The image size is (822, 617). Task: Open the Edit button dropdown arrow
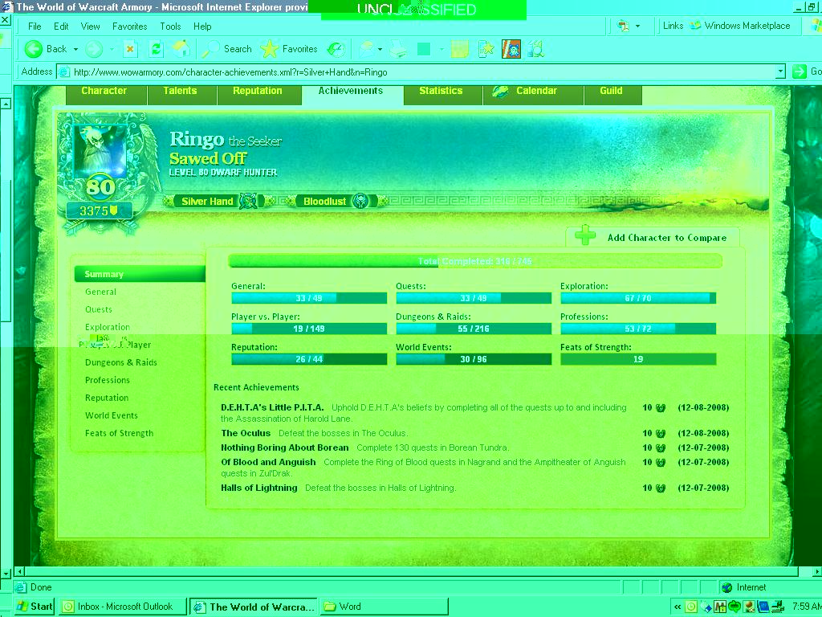pos(442,49)
